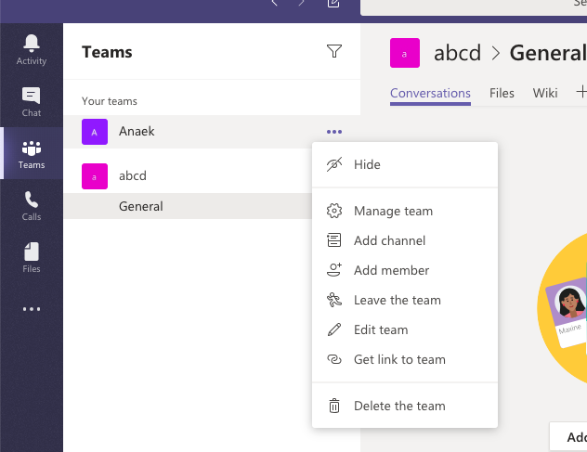Click the filter funnel icon

point(334,51)
